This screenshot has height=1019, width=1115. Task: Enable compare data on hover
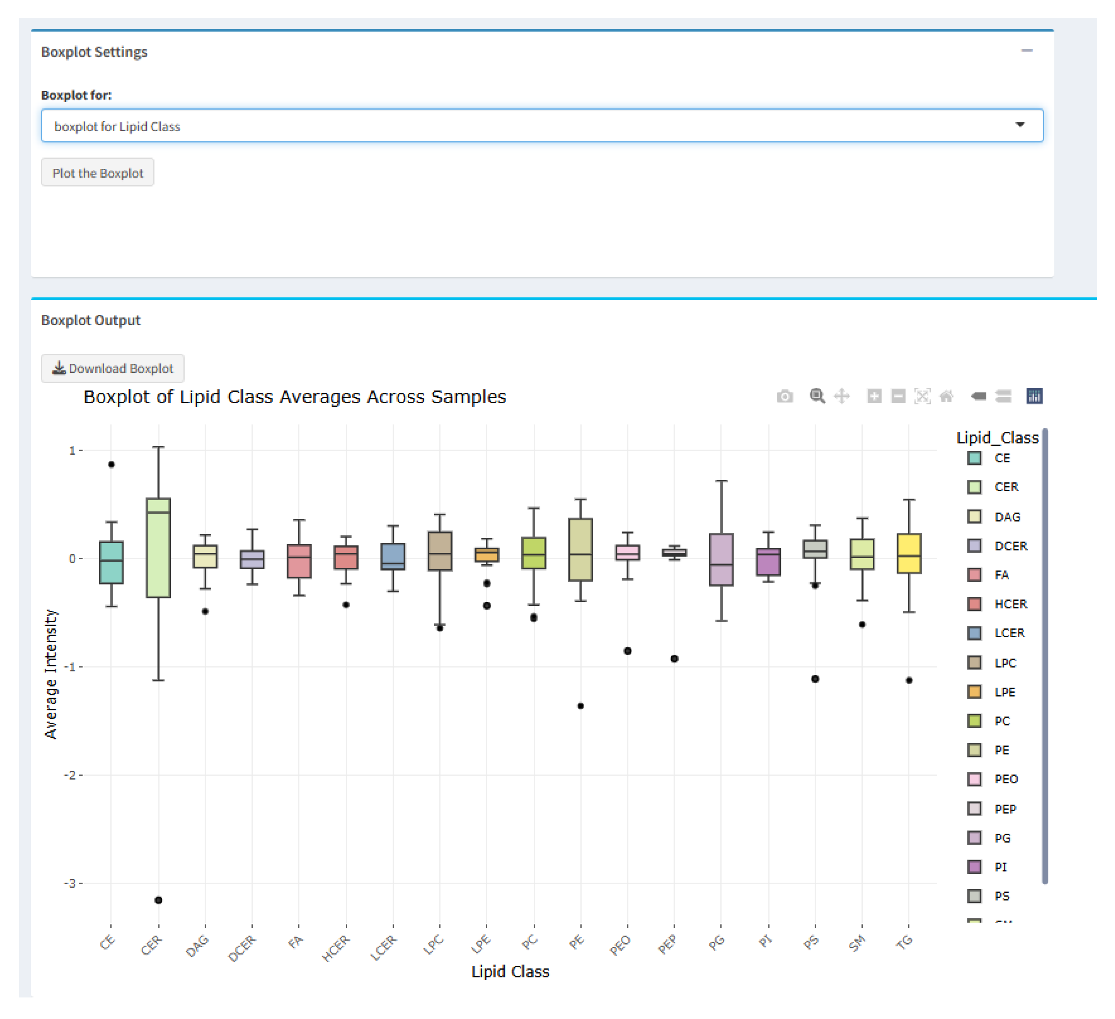(1003, 396)
